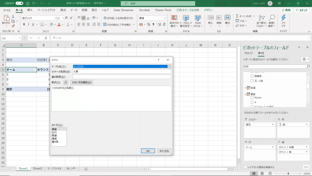Image resolution: width=312 pixels, height=176 pixels.
Task: Click キャンセル in the Measure dialog
Action: pyautogui.click(x=164, y=151)
